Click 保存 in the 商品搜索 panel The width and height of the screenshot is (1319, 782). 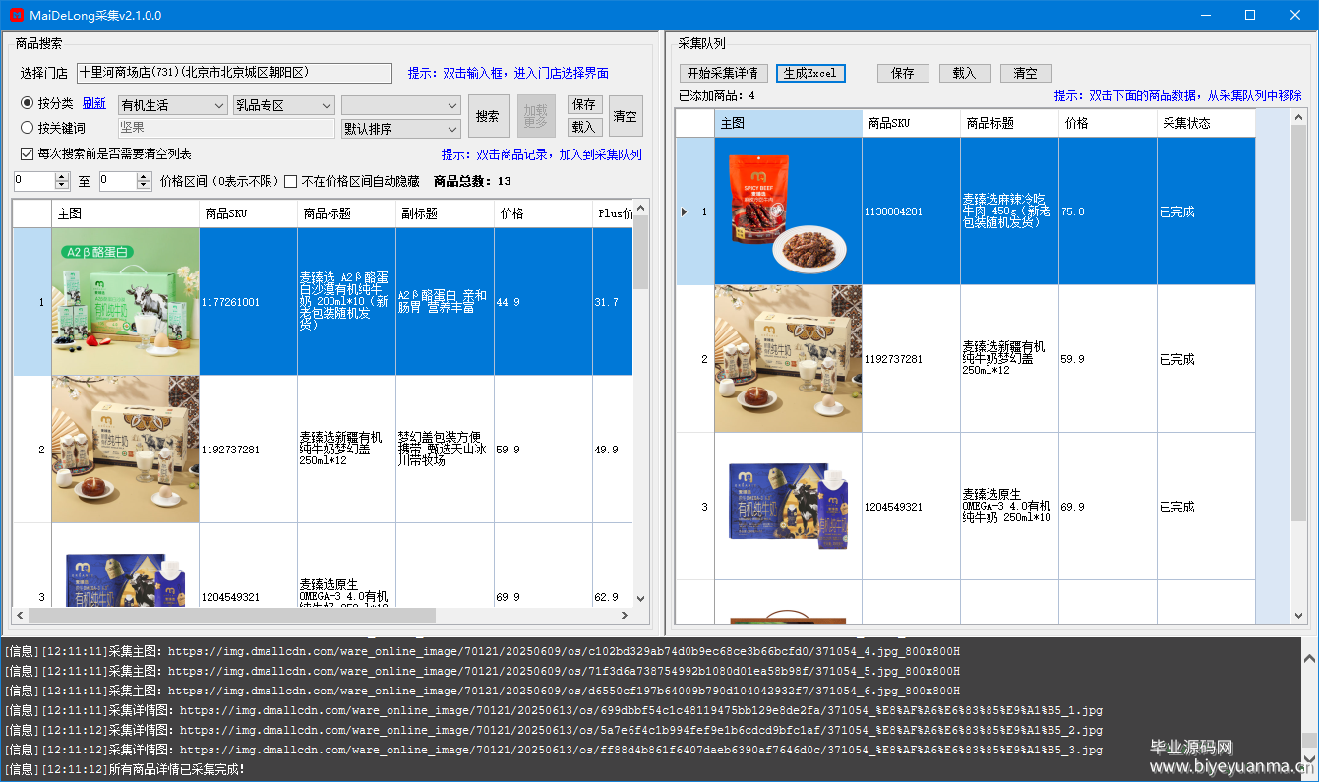584,104
